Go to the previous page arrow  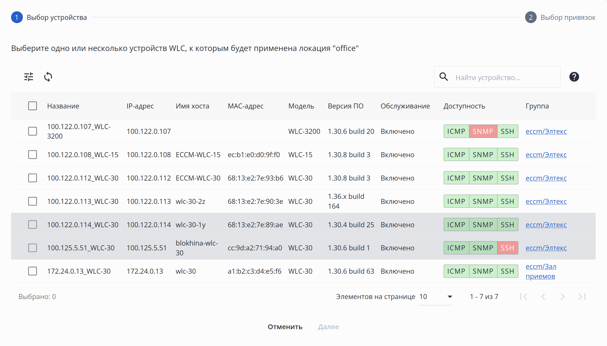543,297
